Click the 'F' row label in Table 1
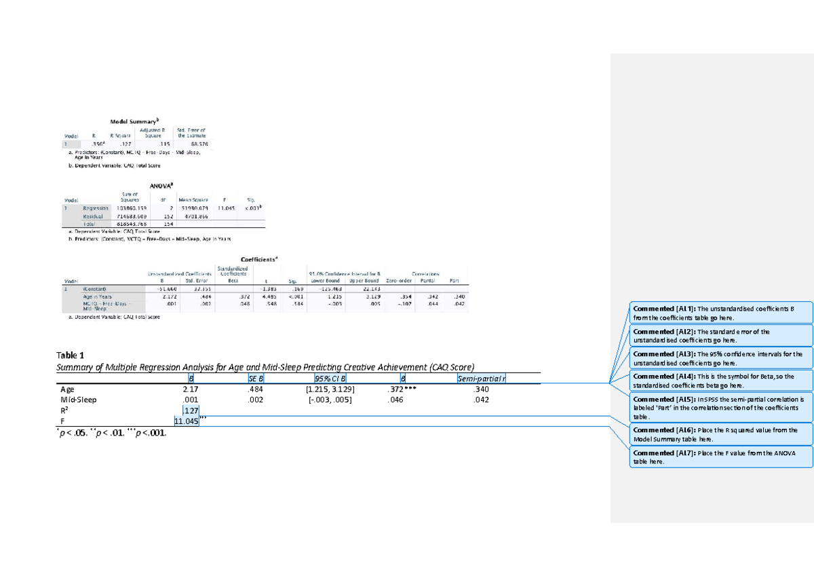This screenshot has width=814, height=576. (62, 421)
